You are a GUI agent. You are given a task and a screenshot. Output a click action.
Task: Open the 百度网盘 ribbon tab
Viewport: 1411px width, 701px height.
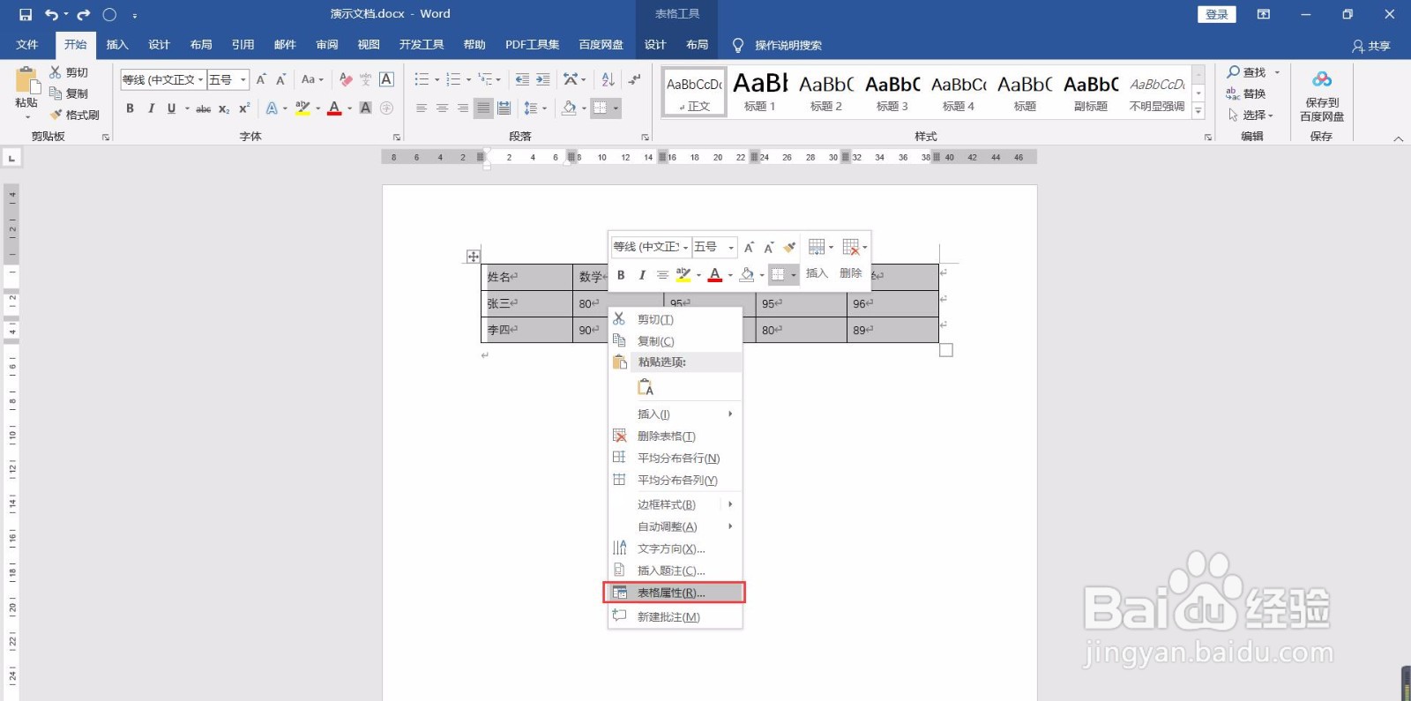(601, 44)
